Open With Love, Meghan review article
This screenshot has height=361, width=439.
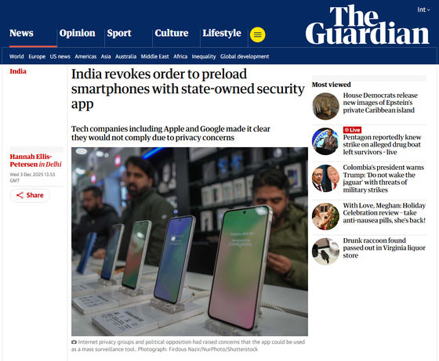[384, 213]
